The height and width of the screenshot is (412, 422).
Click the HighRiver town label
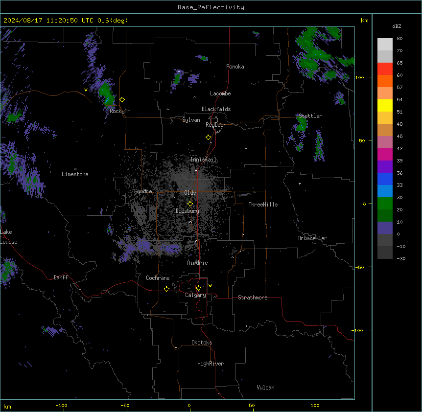211,364
